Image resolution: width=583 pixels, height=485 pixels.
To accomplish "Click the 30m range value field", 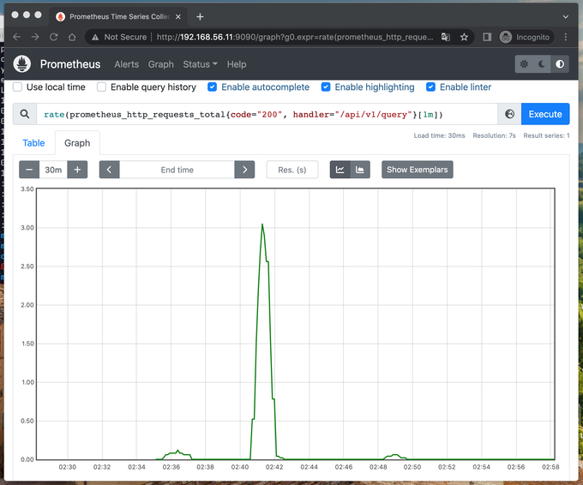I will (53, 170).
